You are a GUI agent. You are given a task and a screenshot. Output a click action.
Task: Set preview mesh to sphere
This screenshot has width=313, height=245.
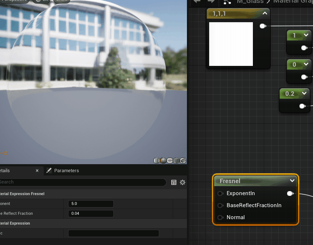pos(163,161)
